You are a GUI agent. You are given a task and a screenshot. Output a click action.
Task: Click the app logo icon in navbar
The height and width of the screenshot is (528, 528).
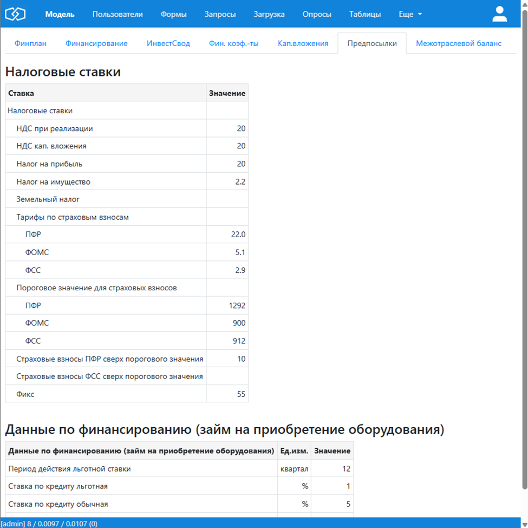15,14
